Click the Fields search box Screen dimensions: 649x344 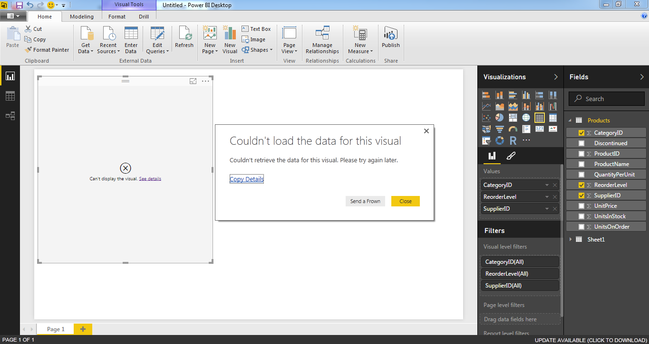606,99
